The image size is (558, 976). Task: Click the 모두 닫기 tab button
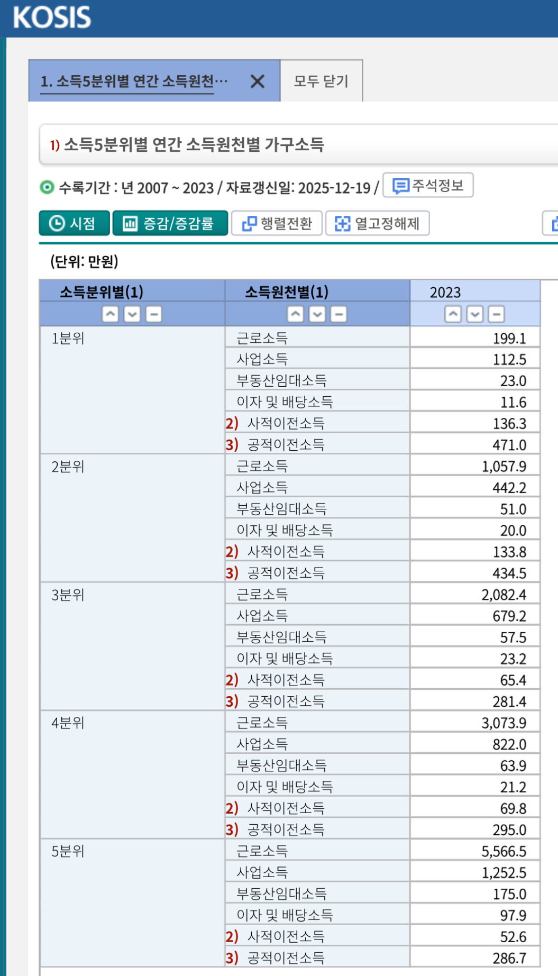321,81
